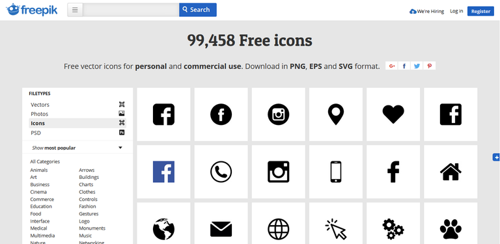The width and height of the screenshot is (500, 244).
Task: Select the phone call circle icon
Action: pyautogui.click(x=221, y=172)
